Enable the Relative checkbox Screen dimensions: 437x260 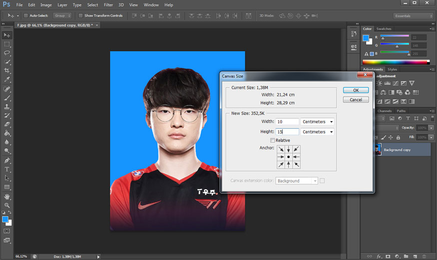click(273, 140)
